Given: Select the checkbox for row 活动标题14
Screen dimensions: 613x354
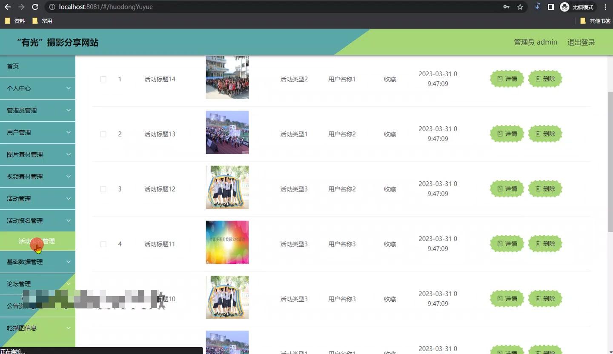Looking at the screenshot, I should tap(103, 79).
